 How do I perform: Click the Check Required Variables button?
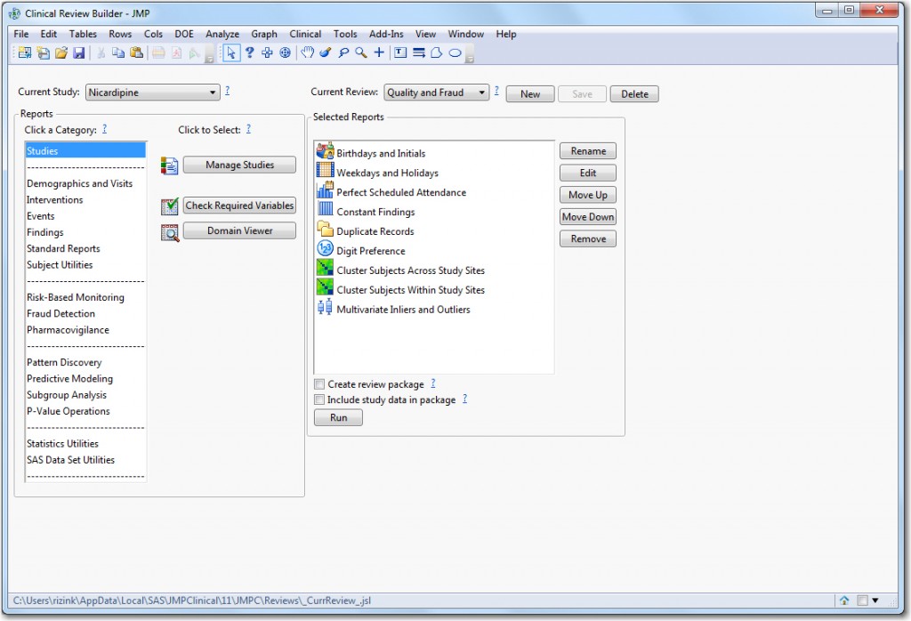(239, 206)
